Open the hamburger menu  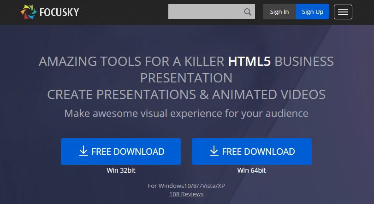(x=343, y=12)
